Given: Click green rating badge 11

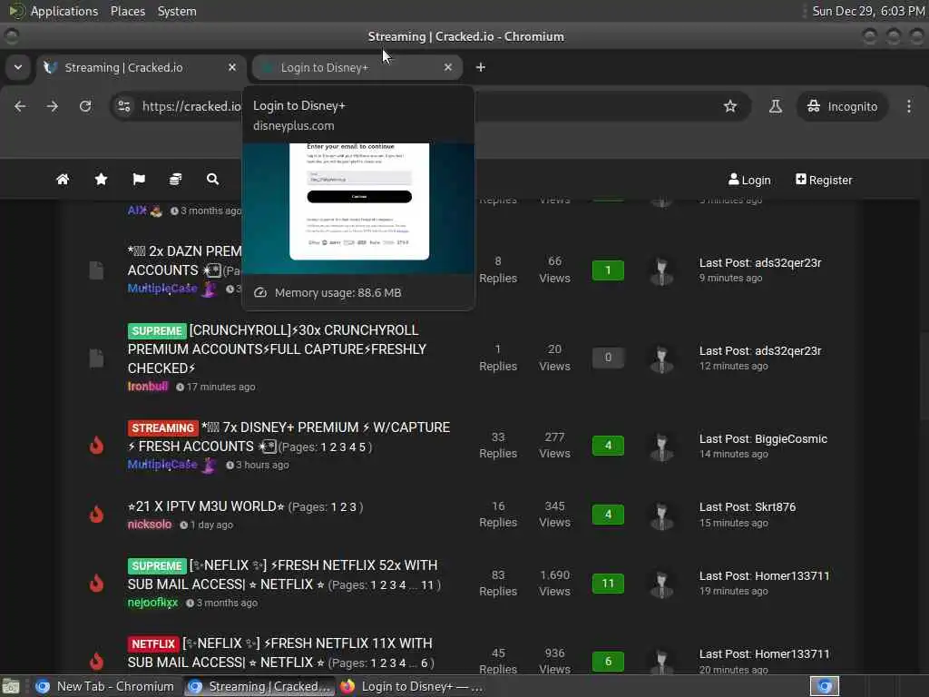Looking at the screenshot, I should click(608, 584).
